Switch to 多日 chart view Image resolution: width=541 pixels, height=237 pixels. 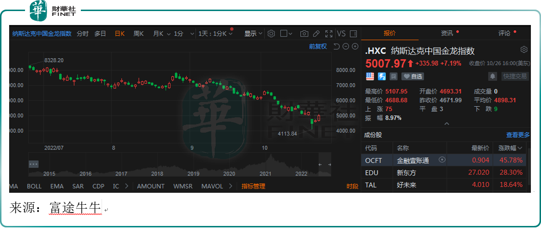point(101,34)
